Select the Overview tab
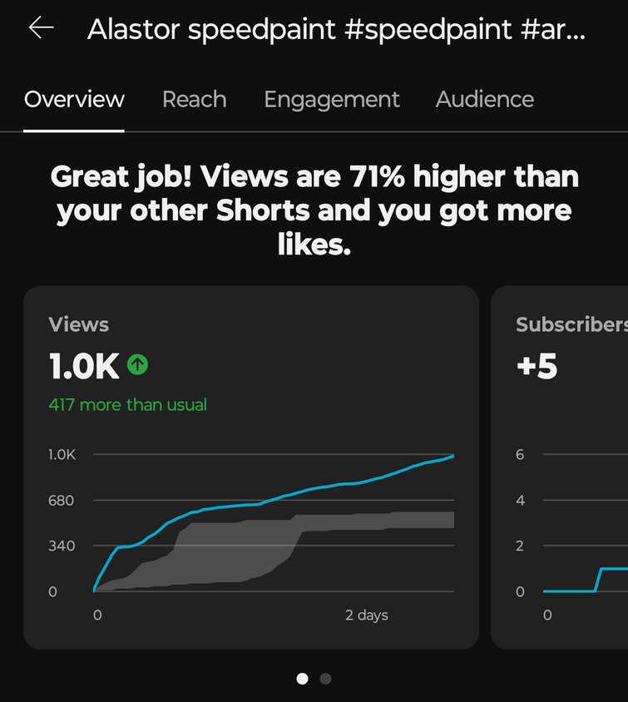 [x=74, y=99]
